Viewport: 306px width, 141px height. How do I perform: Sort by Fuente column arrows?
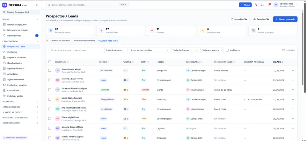pos(165,62)
